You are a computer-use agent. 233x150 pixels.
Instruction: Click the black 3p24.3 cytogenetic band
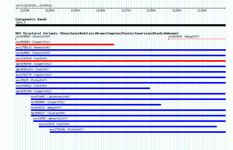click(x=120, y=25)
